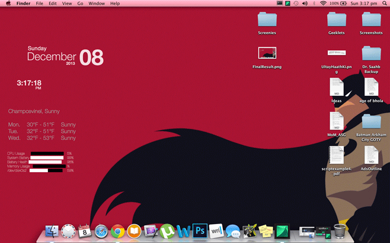Open the Window menu

pyautogui.click(x=97, y=4)
